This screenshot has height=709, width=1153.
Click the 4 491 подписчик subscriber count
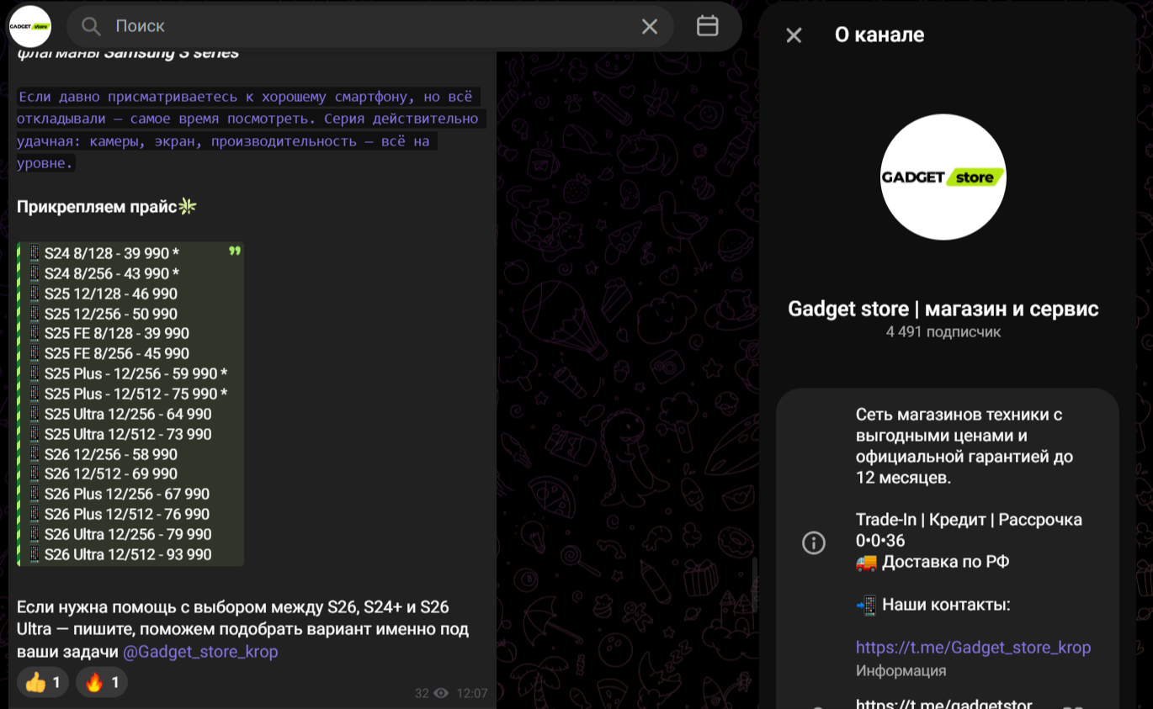pos(943,332)
